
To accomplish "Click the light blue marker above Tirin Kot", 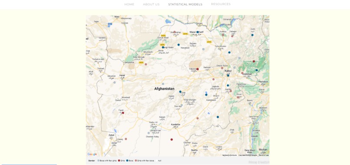I will point(182,105).
